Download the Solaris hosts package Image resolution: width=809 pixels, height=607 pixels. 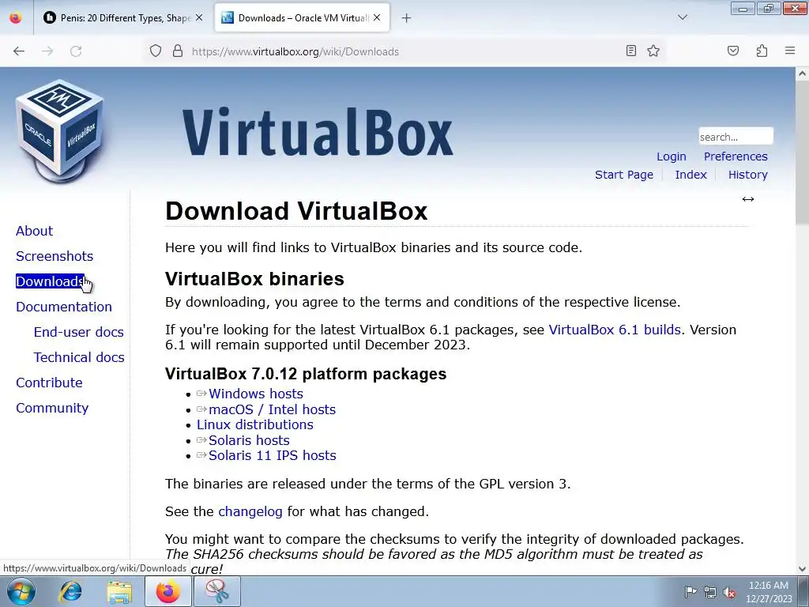click(x=249, y=440)
